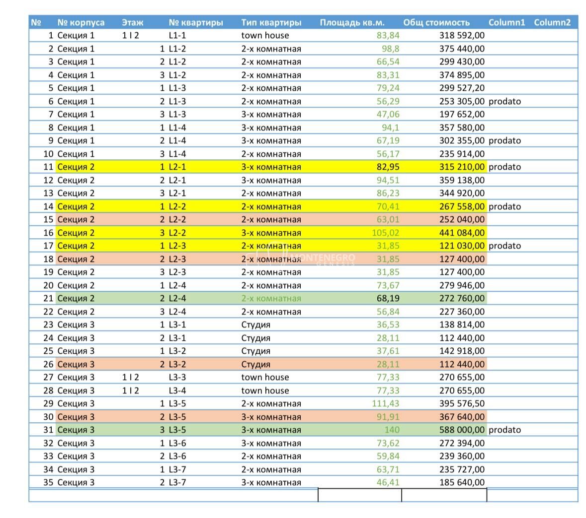Click the 'Площадь кв.м.' column header
Screen dimensions: 586x518
(352, 22)
